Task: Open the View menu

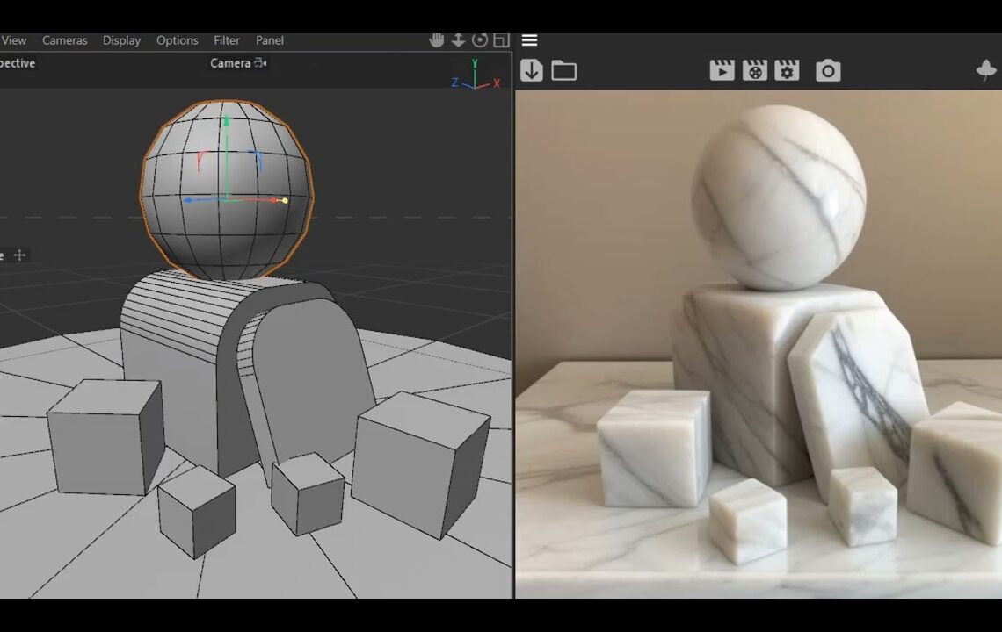Action: pos(13,40)
